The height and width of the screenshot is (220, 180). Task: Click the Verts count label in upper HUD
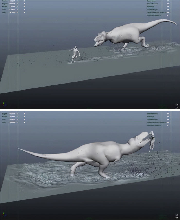click(5, 1)
